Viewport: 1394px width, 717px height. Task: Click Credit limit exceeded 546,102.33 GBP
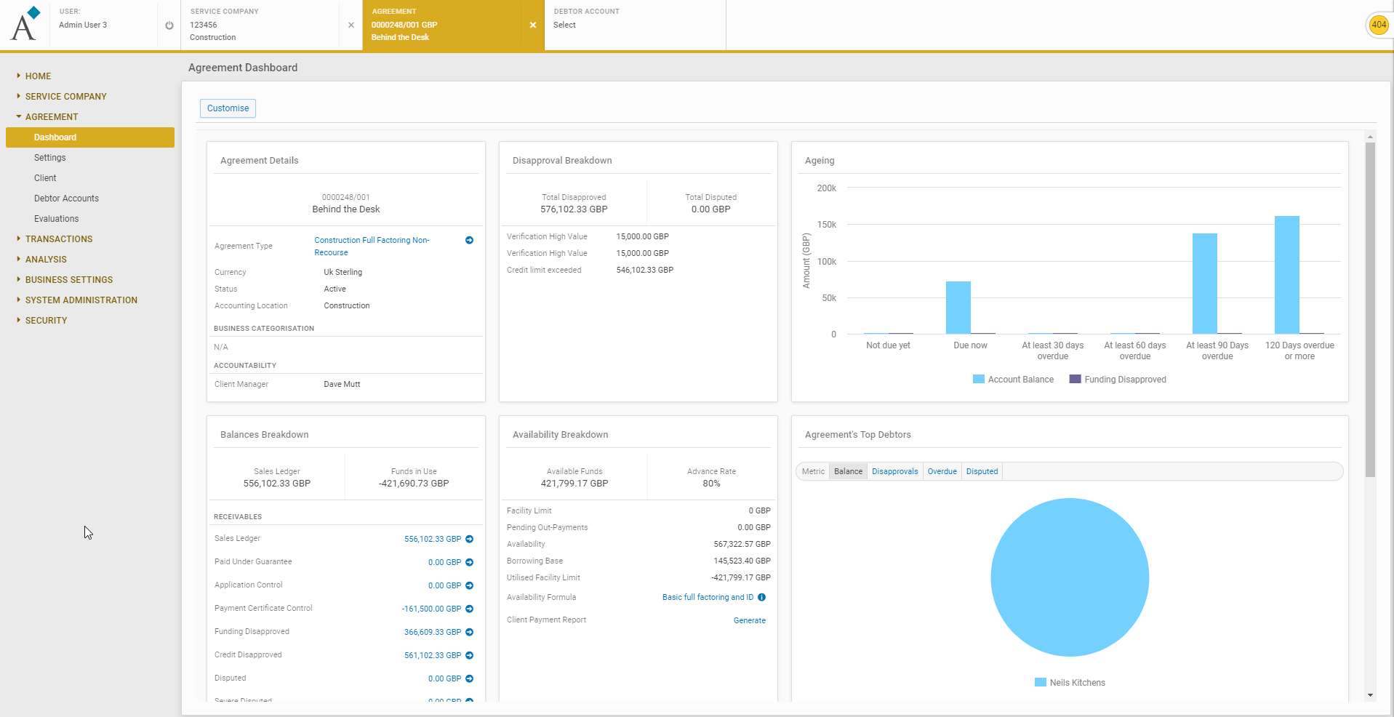point(644,270)
